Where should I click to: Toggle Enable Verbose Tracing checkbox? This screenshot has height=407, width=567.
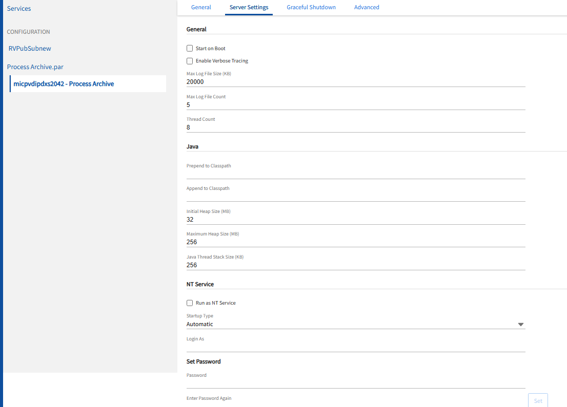(190, 61)
